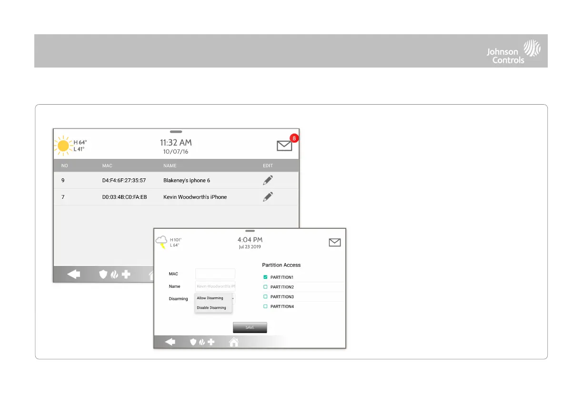The width and height of the screenshot is (583, 411).
Task: Check the PARTITION3 checkbox
Action: click(265, 296)
